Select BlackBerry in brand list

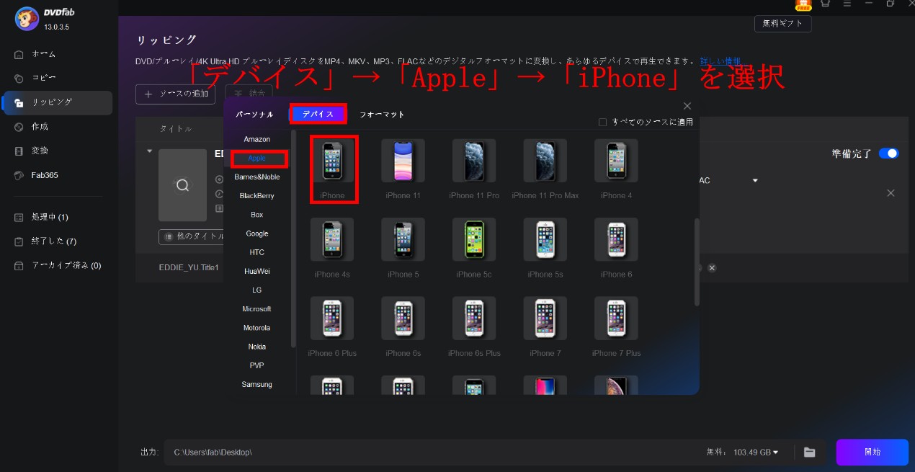pyautogui.click(x=257, y=196)
